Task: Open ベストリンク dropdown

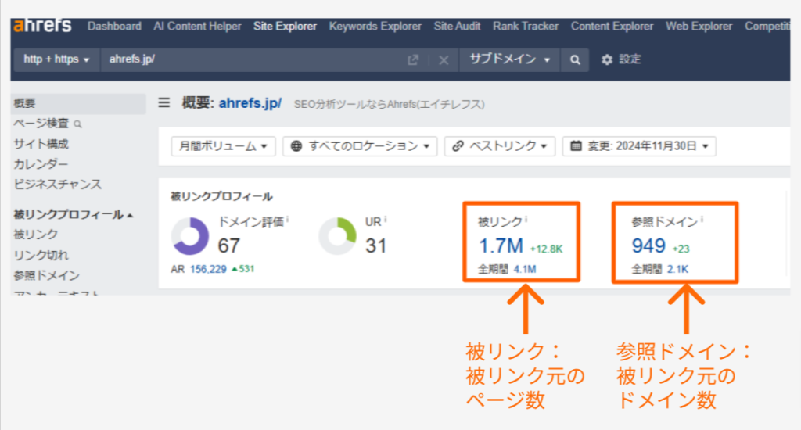Action: tap(500, 146)
